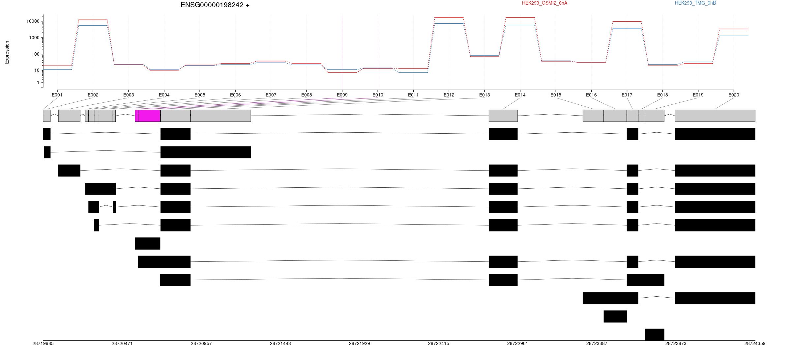
Task: Select exon bin label E007
Action: click(x=271, y=95)
